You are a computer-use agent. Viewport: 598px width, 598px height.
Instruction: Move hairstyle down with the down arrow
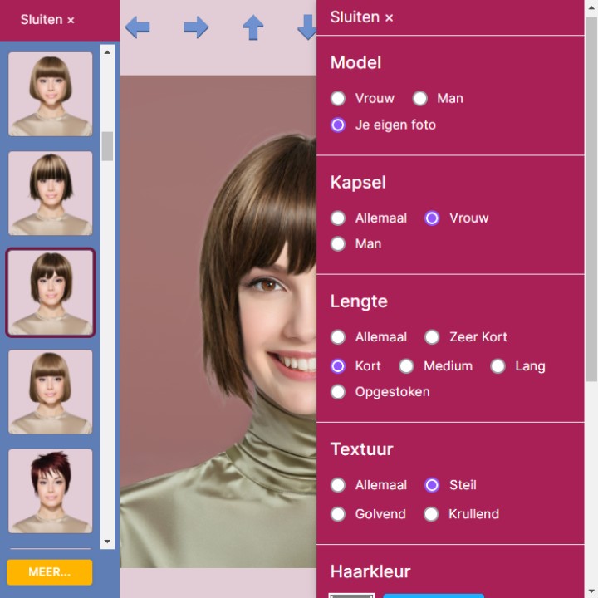pyautogui.click(x=307, y=27)
